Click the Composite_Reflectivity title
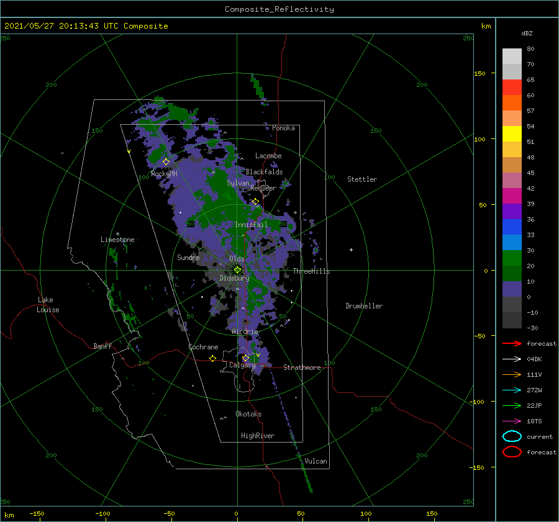The image size is (559, 522). [279, 9]
